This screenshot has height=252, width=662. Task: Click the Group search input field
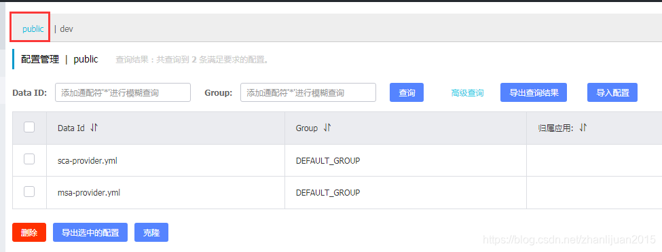[308, 92]
